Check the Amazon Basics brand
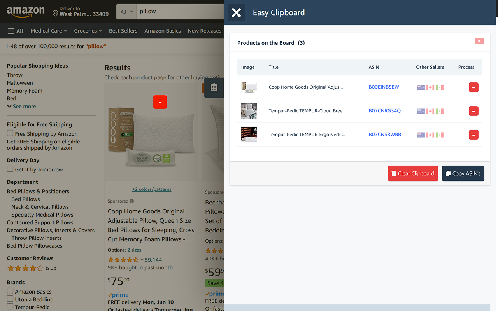Image resolution: width=498 pixels, height=311 pixels. click(x=10, y=291)
